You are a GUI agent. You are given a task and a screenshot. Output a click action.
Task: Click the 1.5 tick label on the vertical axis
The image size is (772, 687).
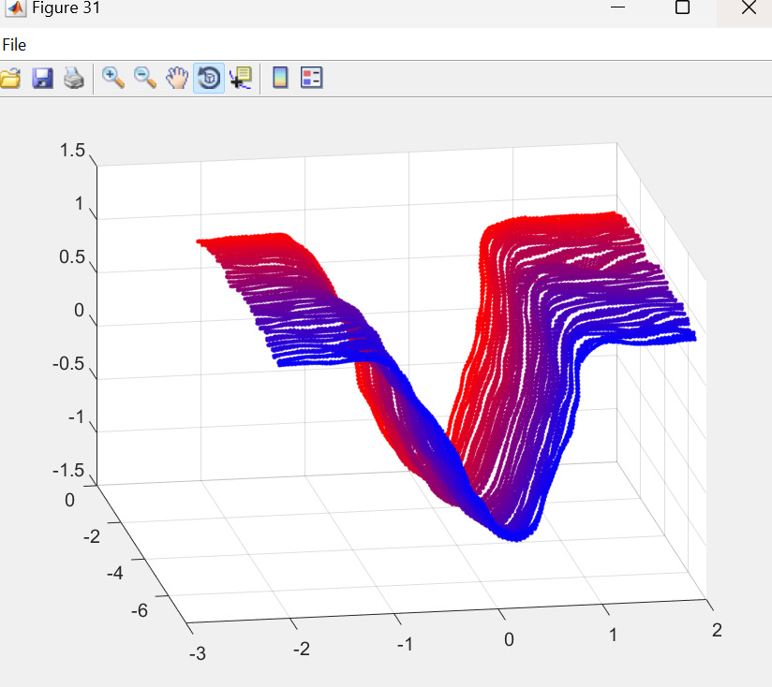[72, 151]
